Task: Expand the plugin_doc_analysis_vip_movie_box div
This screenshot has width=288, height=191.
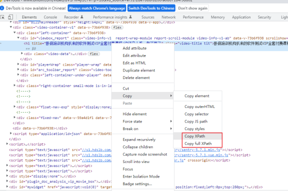Action: [7, 181]
